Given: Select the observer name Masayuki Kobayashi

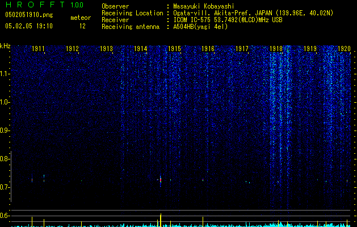Looking at the screenshot, I should tap(204, 6).
